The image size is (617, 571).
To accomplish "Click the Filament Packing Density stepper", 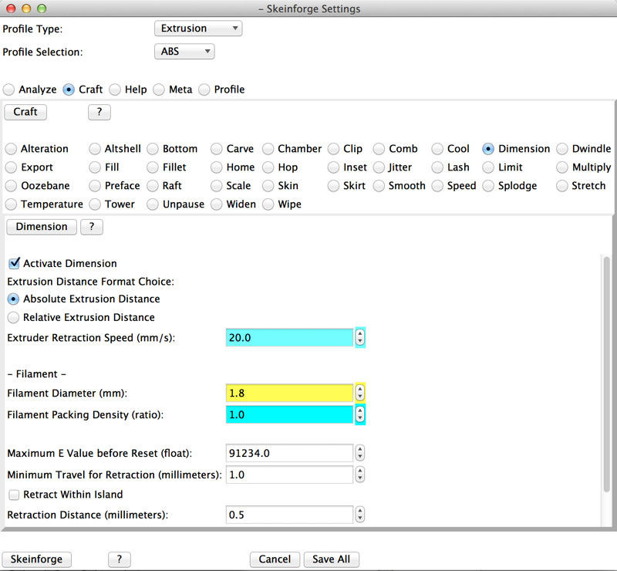I will pyautogui.click(x=360, y=414).
